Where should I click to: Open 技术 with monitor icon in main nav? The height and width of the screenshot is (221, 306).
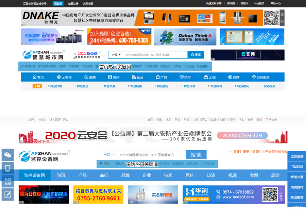pos(185,77)
